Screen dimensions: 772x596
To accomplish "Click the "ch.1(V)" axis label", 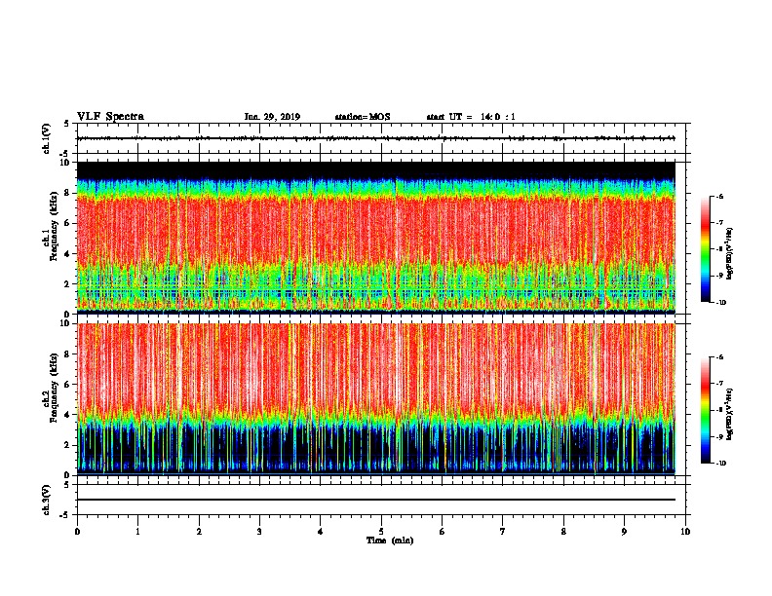I will (47, 138).
